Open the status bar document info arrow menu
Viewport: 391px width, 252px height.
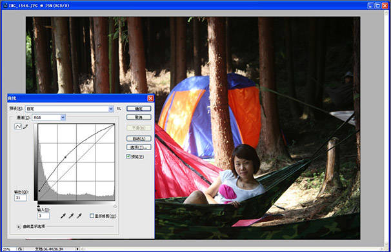point(77,249)
